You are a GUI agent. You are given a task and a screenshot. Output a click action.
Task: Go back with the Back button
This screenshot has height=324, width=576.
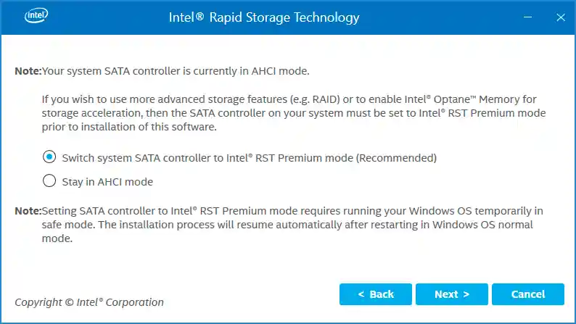pos(376,294)
